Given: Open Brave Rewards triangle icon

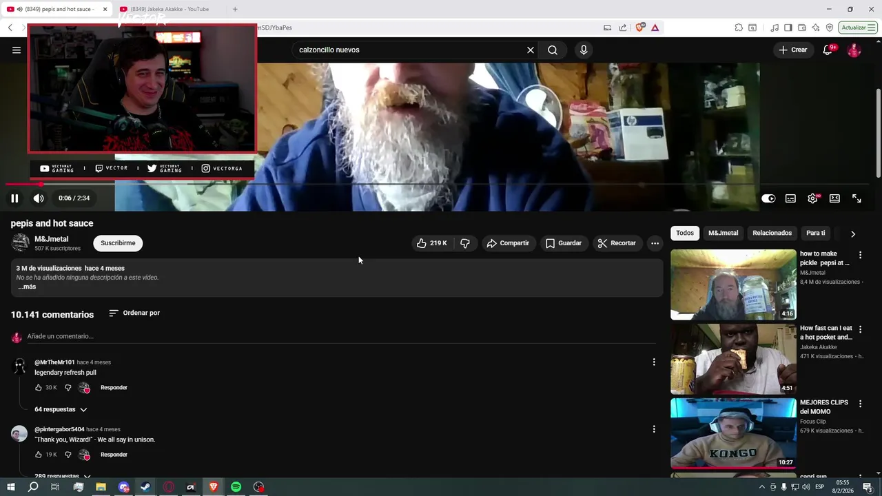Looking at the screenshot, I should tap(655, 28).
